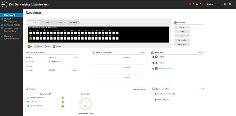Click the red error count icon in header

tap(190, 4)
